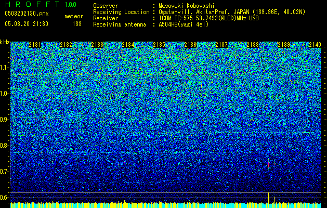Select the A504HB(yagi 4el) antenna text

click(x=184, y=24)
